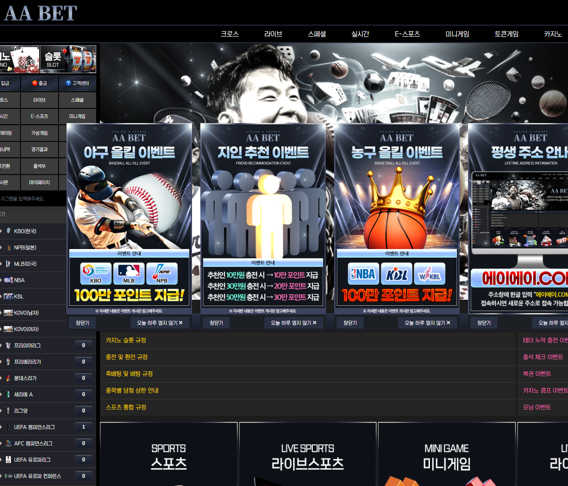
Task: Click the KBL logo icon in the sidebar list
Action: click(x=8, y=297)
